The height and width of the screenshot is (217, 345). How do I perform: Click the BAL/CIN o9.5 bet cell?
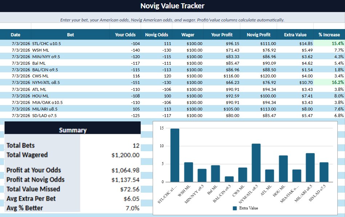71,69
